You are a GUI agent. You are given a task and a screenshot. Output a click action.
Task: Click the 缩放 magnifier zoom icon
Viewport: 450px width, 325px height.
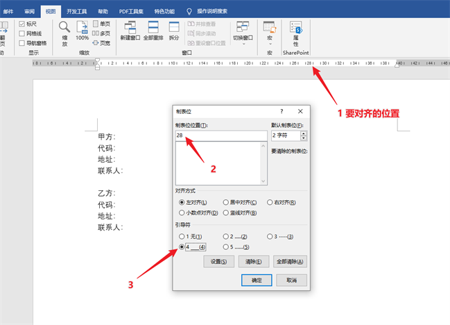(x=64, y=29)
